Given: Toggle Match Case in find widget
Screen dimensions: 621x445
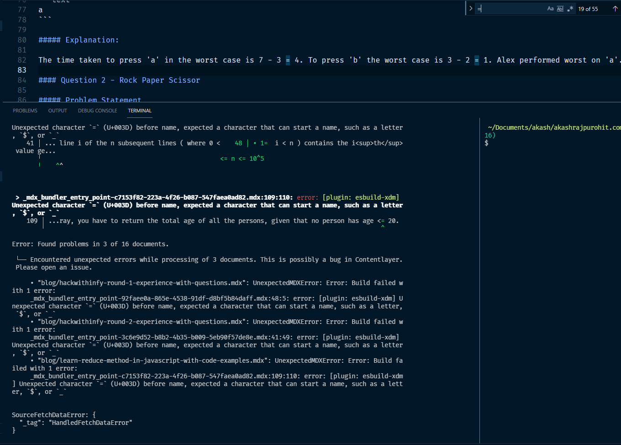Looking at the screenshot, I should [x=550, y=9].
